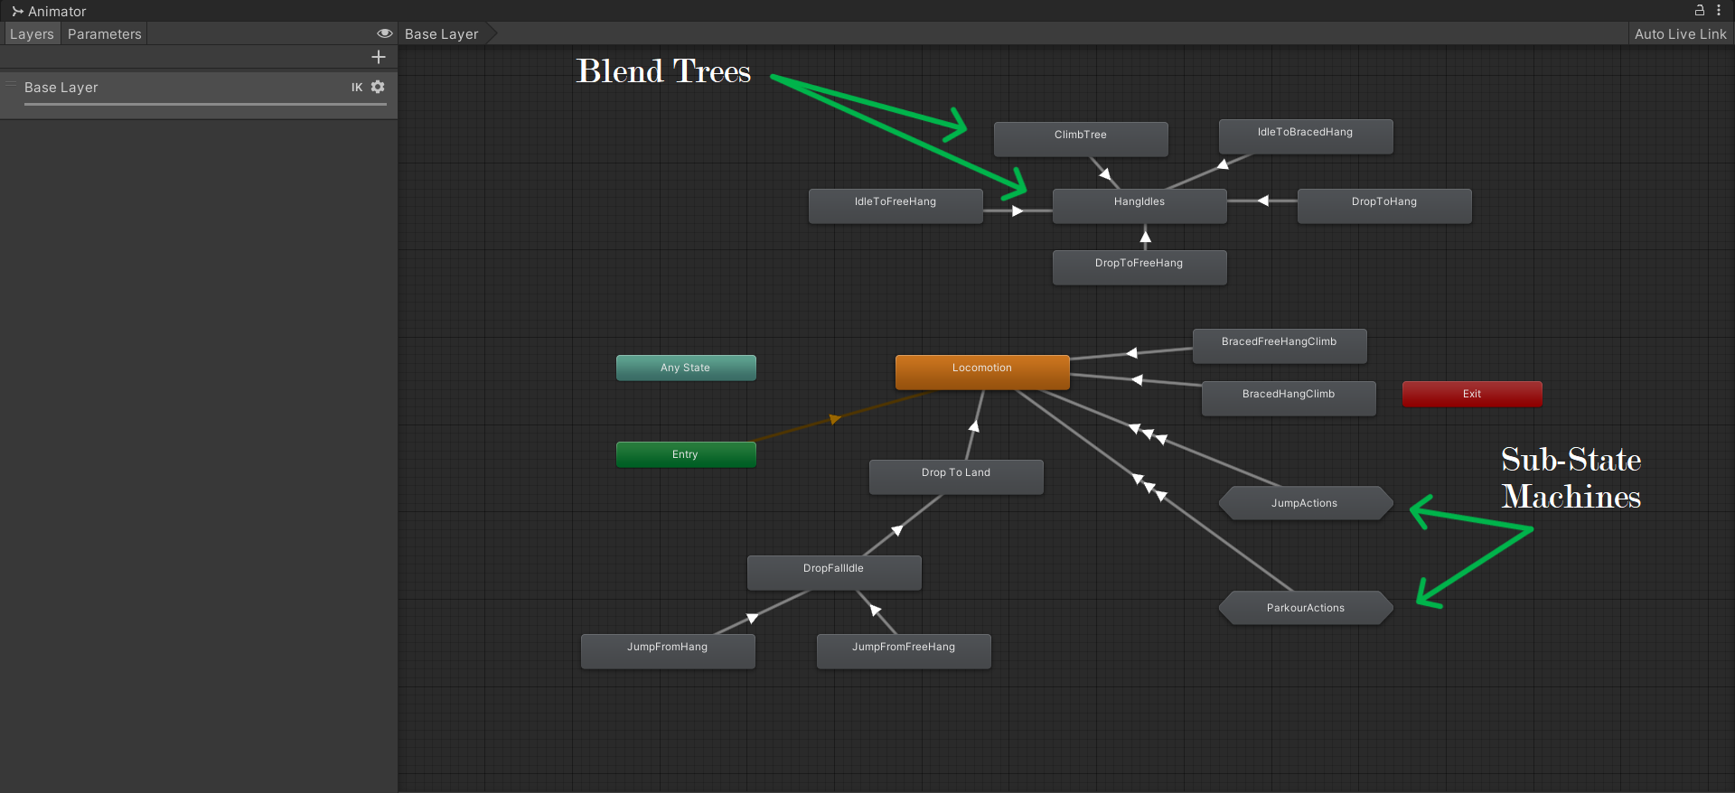This screenshot has height=793, width=1735.
Task: Select the Any State node
Action: 685,368
